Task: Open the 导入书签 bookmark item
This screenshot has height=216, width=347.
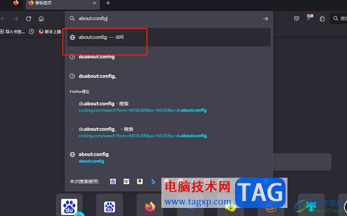Action: click(12, 32)
